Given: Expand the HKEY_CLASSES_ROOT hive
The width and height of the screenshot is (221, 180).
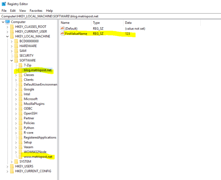Looking at the screenshot, I should coord(7,27).
